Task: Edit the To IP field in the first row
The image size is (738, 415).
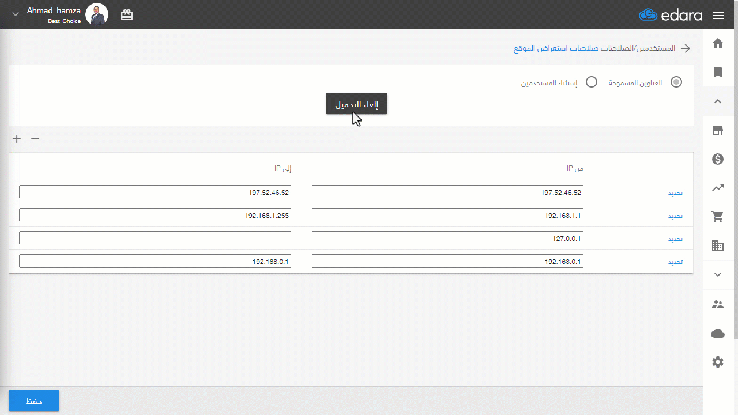Action: (155, 192)
